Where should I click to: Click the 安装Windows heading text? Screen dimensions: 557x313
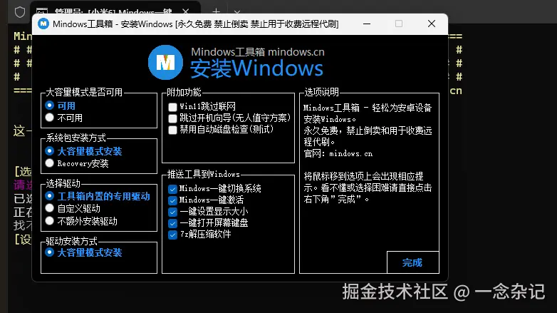click(256, 68)
